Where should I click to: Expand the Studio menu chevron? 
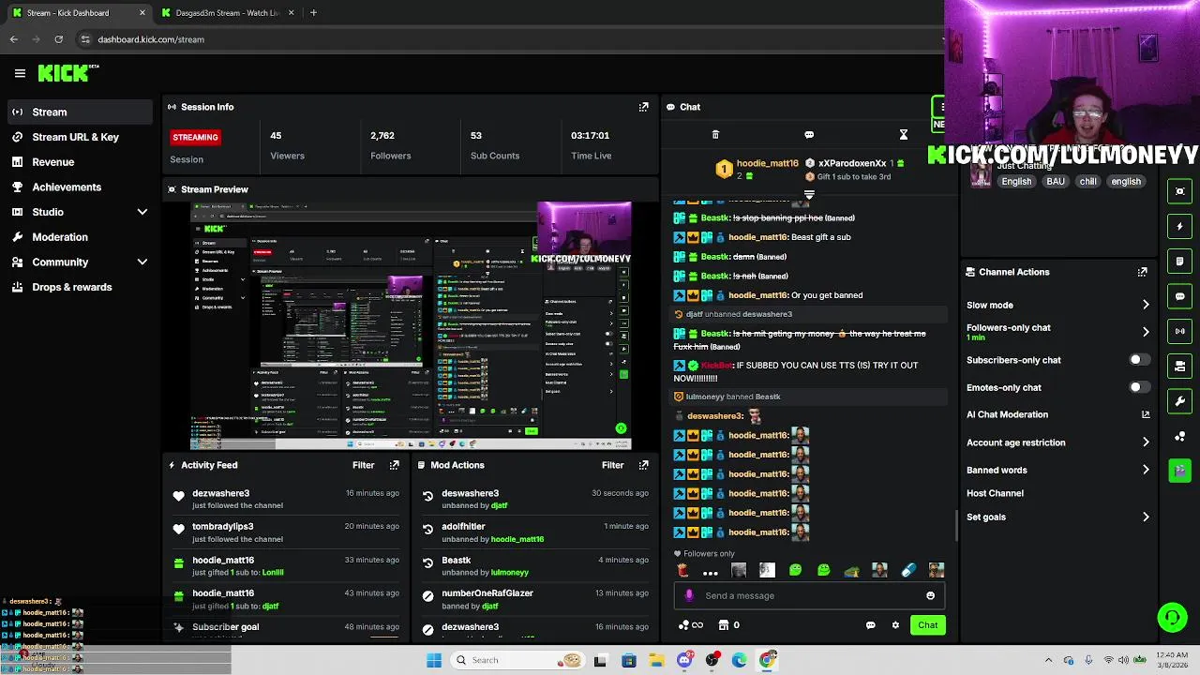tap(142, 212)
